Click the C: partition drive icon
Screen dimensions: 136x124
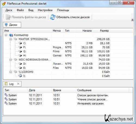pyautogui.click(x=20, y=43)
